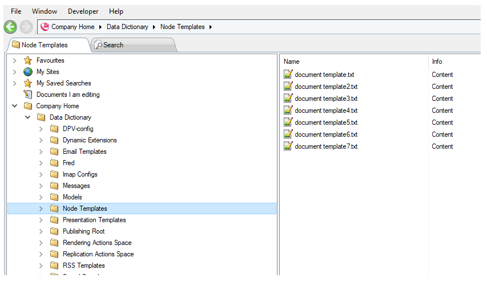Open breadcrumb arrow after Node Templates

[x=211, y=27]
